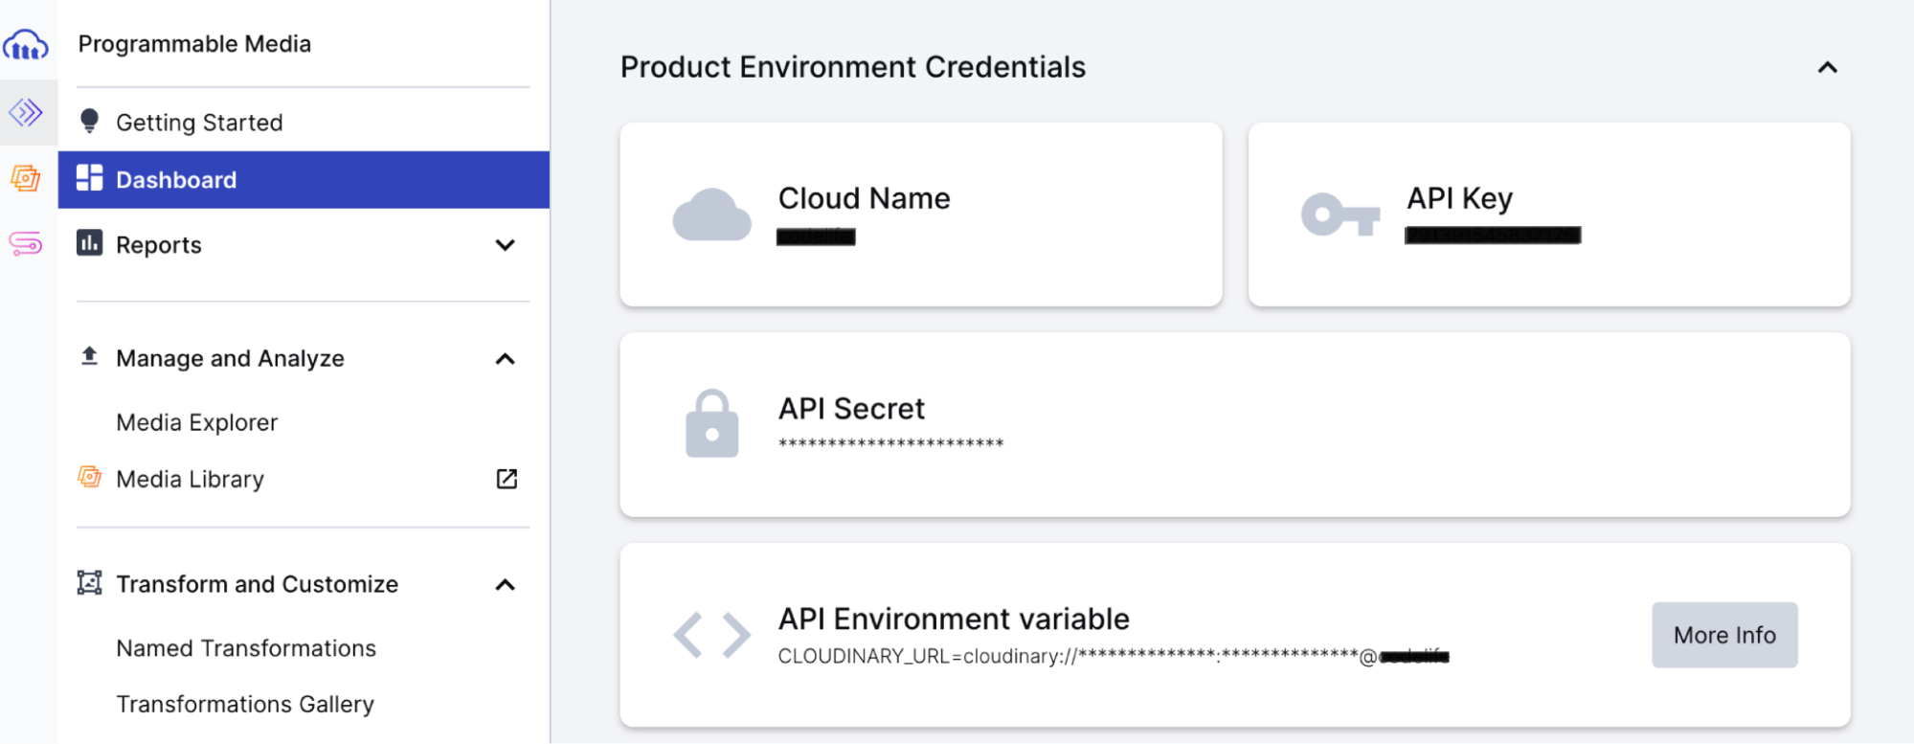Open Media Library item

[190, 479]
